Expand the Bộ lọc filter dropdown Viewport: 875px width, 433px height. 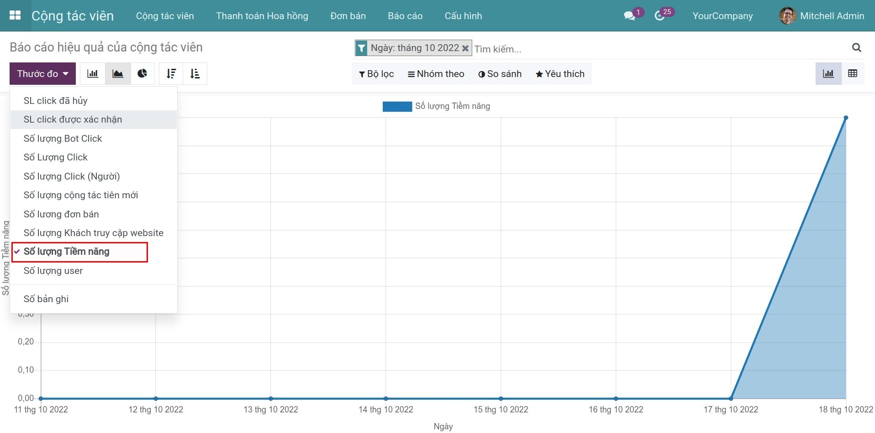point(376,74)
